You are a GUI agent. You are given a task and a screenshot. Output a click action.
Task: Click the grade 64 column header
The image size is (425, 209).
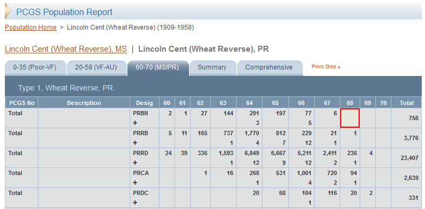pyautogui.click(x=249, y=103)
